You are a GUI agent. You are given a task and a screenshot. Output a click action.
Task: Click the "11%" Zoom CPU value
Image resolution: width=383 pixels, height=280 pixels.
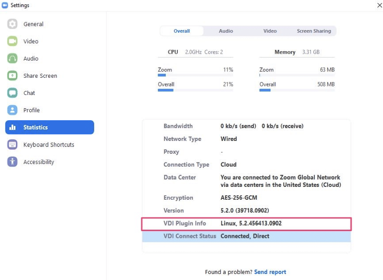[228, 70]
